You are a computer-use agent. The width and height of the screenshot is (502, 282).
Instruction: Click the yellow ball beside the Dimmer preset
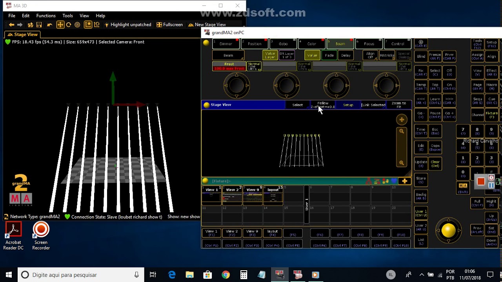tap(206, 43)
